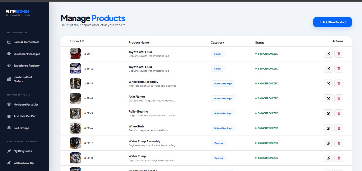Click the Fluids category tag on #EP-1
Screen dimensions: 362x171
pyautogui.click(x=217, y=54)
